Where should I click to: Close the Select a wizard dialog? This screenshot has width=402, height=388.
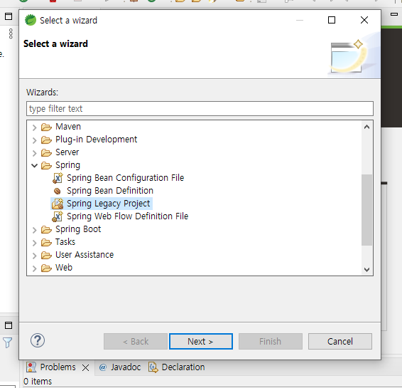pos(364,20)
